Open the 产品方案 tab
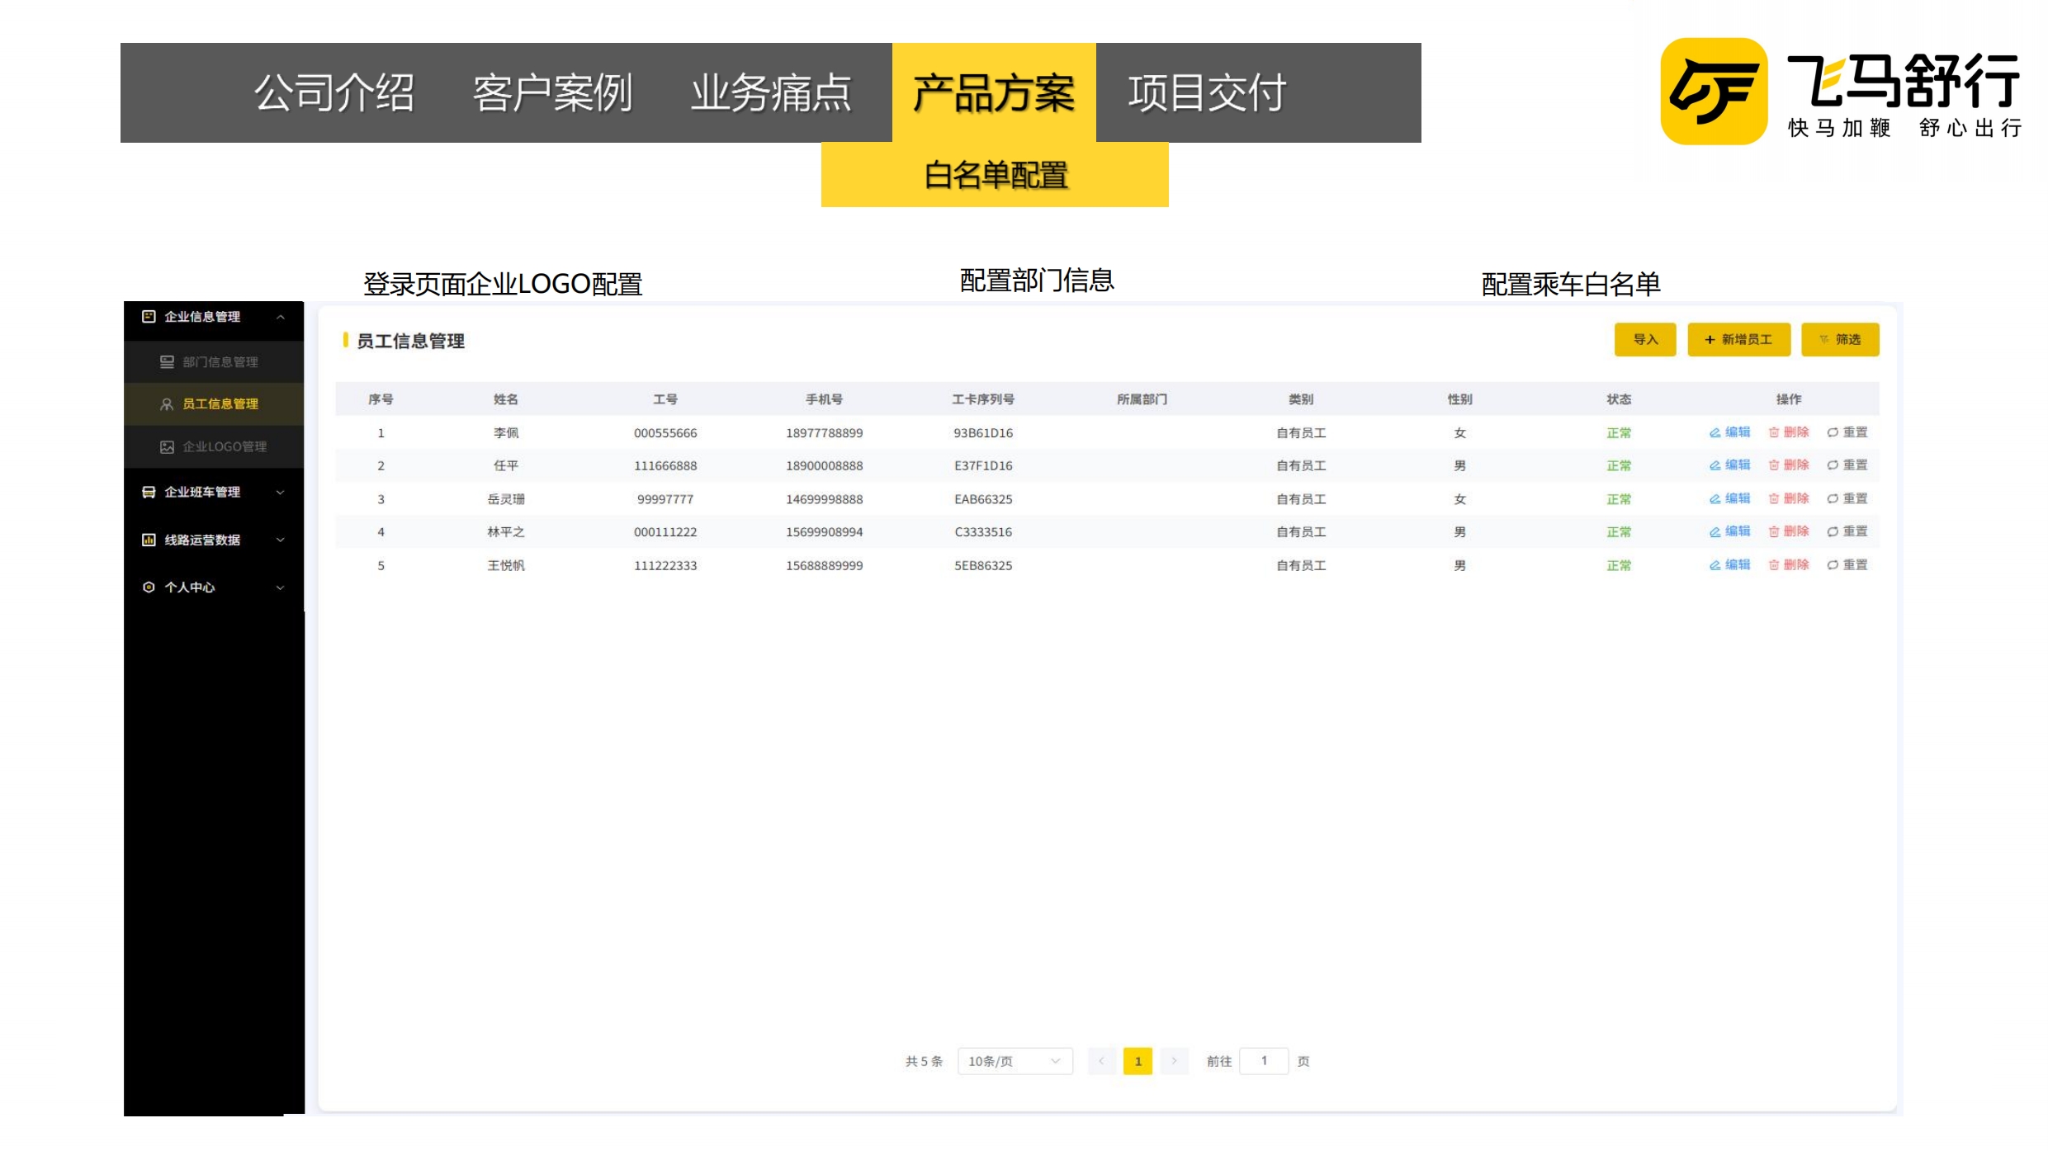 click(994, 92)
